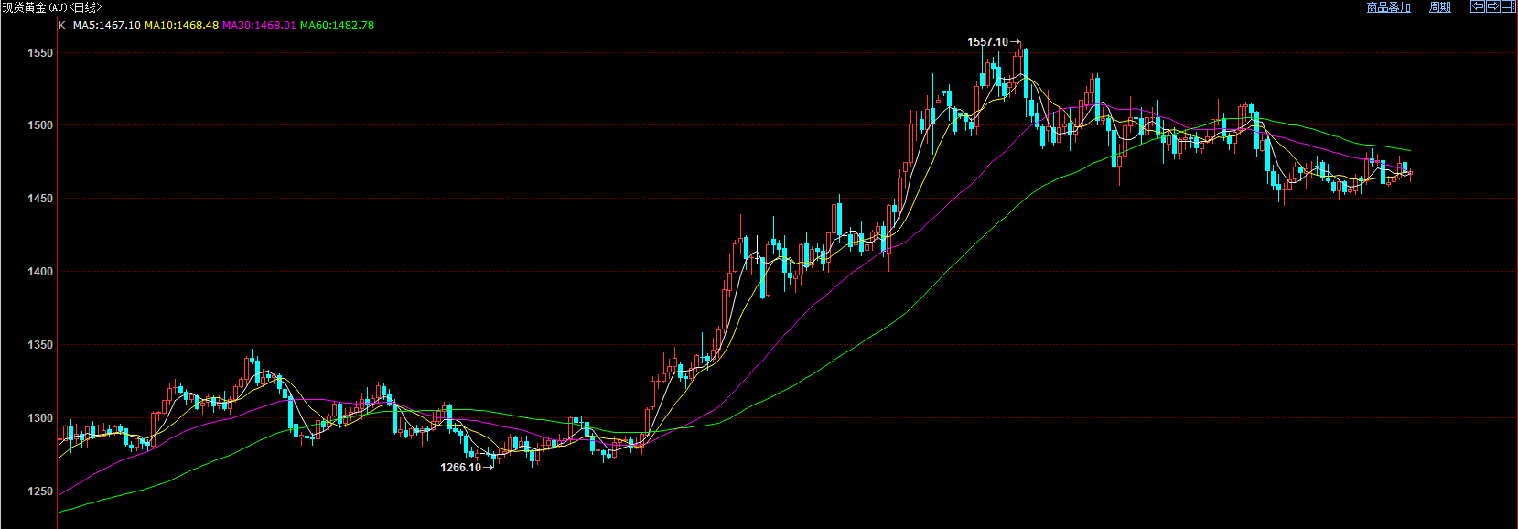This screenshot has width=1518, height=529.
Task: Click the 1500 price axis label
Action: [x=40, y=125]
